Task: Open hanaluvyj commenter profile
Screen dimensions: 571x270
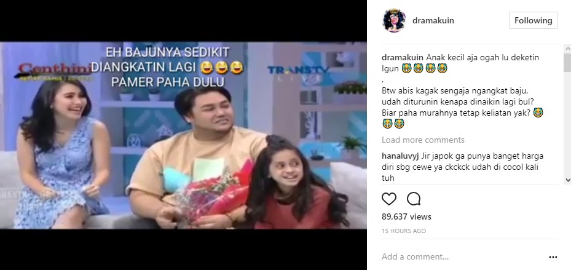Action: [x=401, y=156]
